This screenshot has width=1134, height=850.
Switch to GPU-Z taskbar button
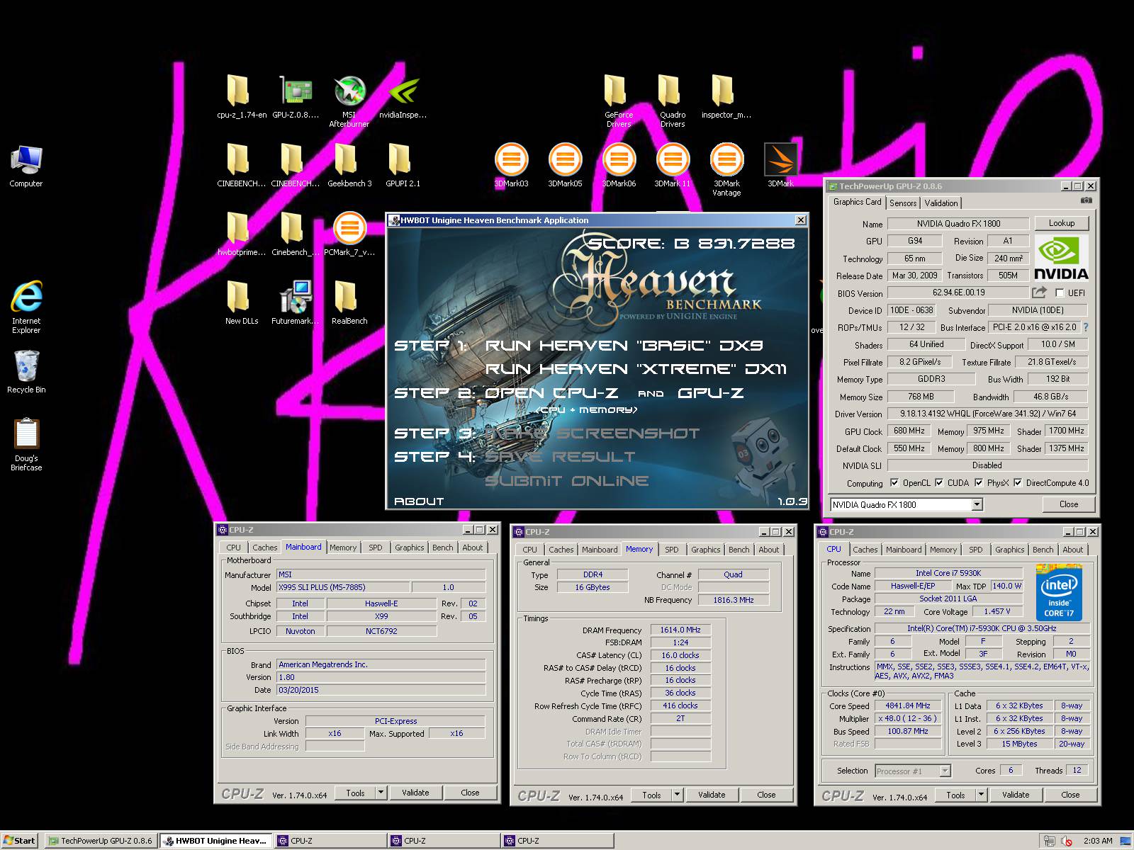[101, 841]
